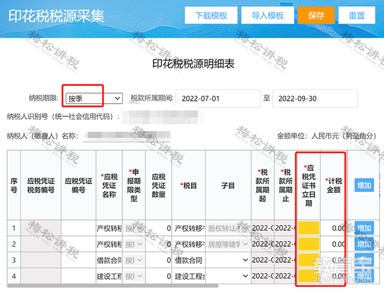Click the 下载模板 button
Screen dimensions: 384x295
point(211,15)
